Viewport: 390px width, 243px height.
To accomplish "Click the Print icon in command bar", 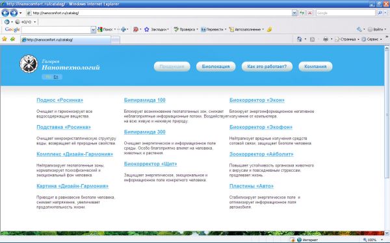I will [326, 39].
